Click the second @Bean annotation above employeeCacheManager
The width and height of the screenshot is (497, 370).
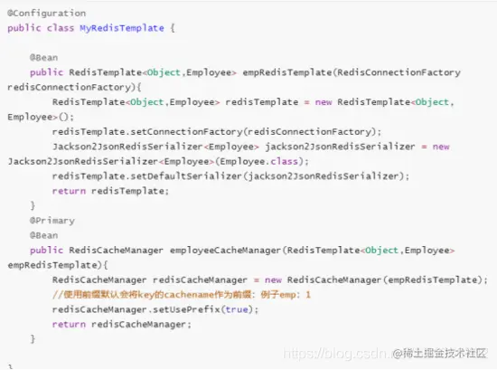tap(43, 235)
